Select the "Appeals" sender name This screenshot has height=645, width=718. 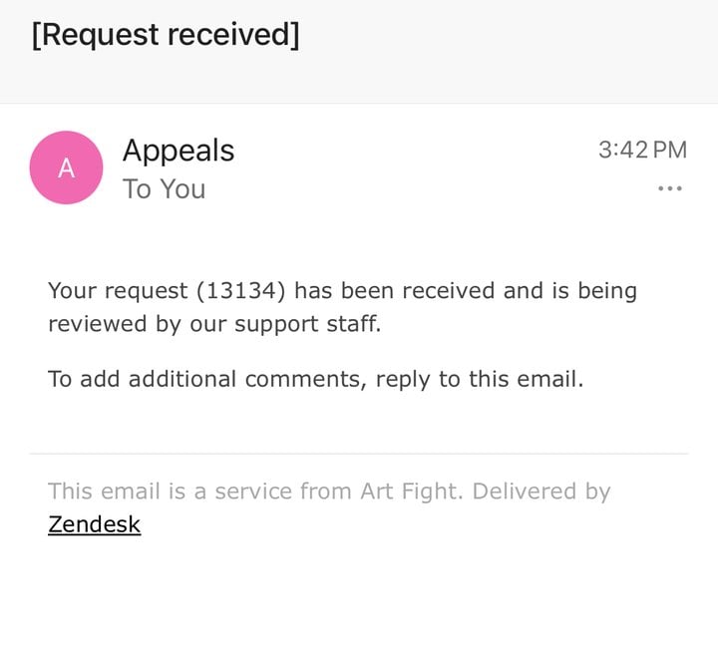[x=179, y=151]
